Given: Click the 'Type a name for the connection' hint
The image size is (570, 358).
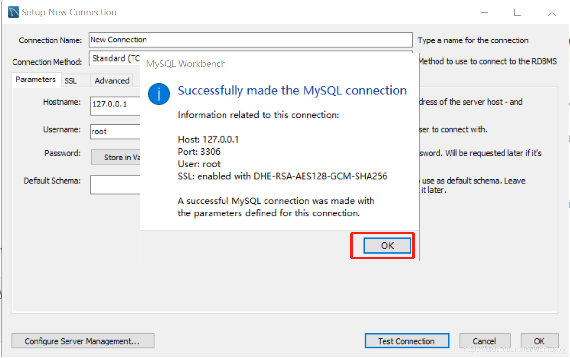Looking at the screenshot, I should pyautogui.click(x=473, y=40).
